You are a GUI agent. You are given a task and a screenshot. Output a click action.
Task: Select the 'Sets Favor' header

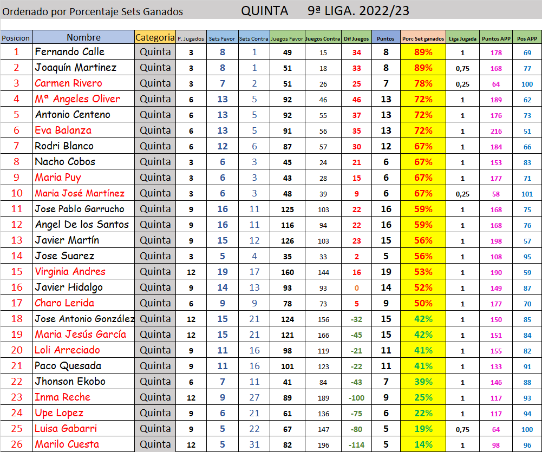pyautogui.click(x=222, y=37)
